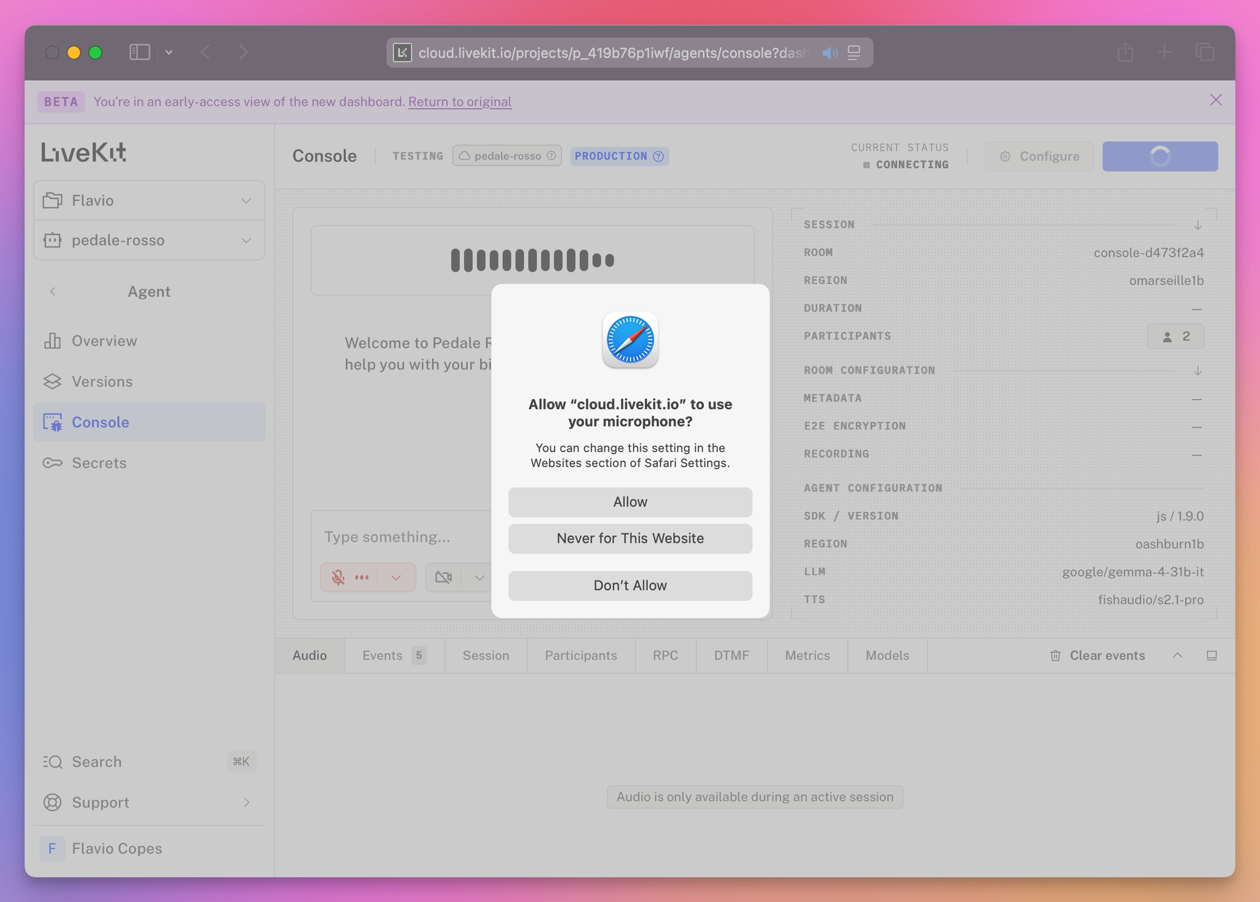Collapse bottom panel with up chevron

1177,656
